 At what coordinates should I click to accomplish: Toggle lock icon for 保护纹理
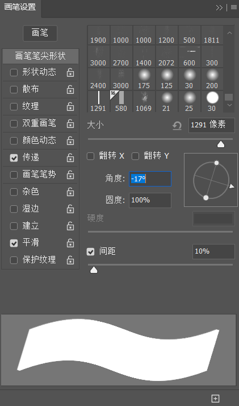[x=70, y=260]
